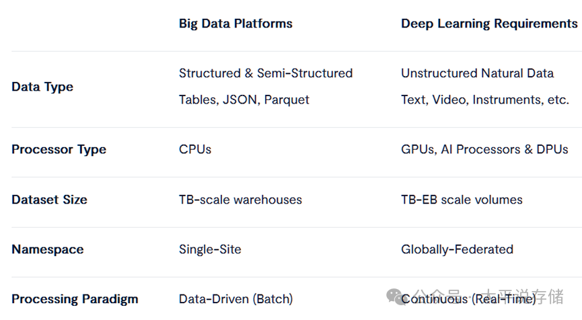The image size is (582, 320).
Task: Select the "TB-EB scale volumes" cell
Action: [x=462, y=200]
